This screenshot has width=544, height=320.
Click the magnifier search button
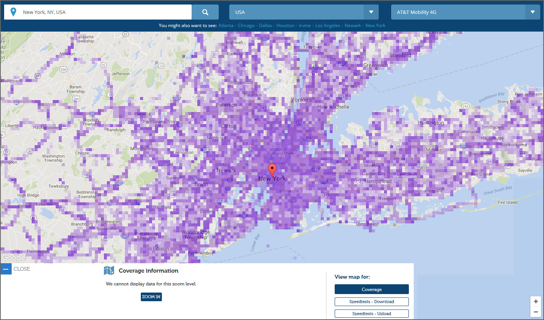(205, 12)
